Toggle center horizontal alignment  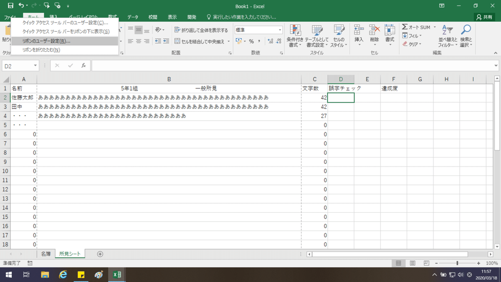click(139, 41)
